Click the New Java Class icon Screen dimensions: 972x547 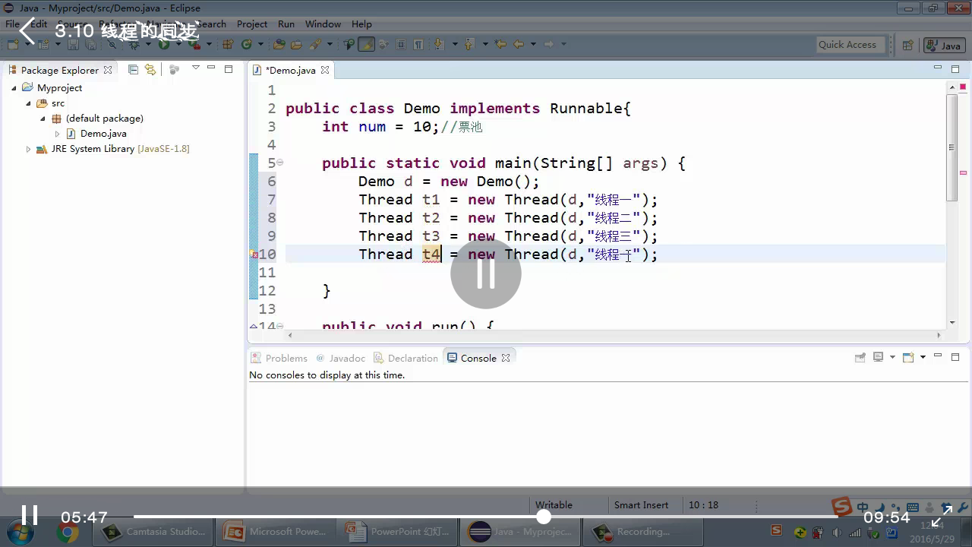[247, 45]
